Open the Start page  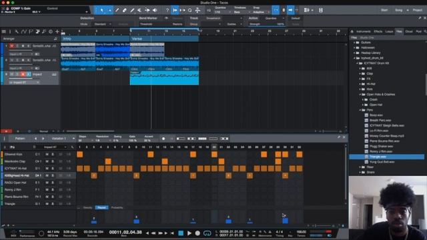click(384, 10)
